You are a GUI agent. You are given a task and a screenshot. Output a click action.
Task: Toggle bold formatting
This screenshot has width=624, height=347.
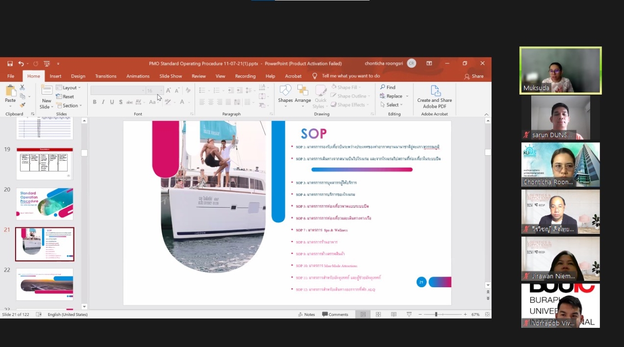[x=95, y=102]
